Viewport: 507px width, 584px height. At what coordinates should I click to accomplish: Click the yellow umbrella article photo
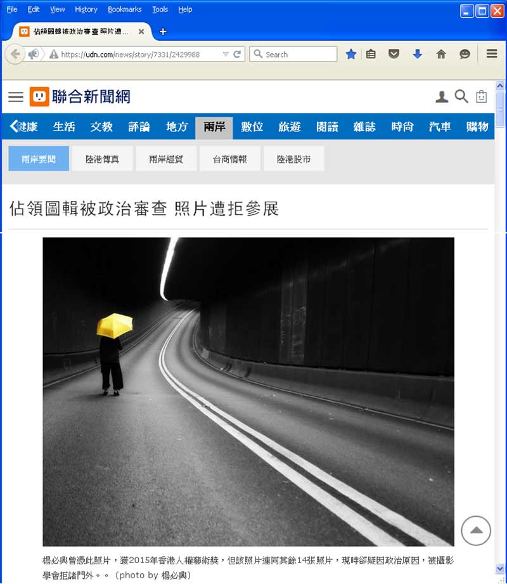248,392
